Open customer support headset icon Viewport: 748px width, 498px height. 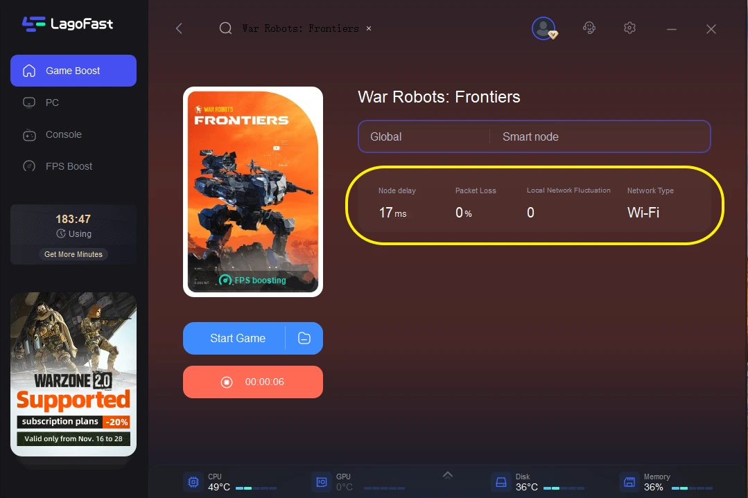point(589,28)
